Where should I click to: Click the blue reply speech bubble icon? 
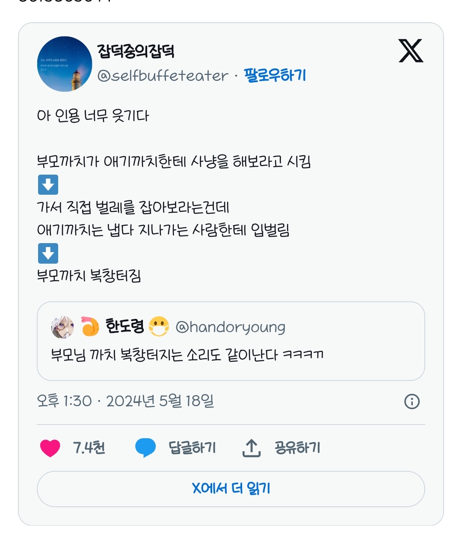point(145,448)
